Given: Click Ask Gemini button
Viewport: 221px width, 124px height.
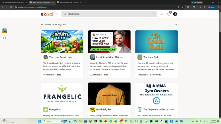Looking at the screenshot, I should tap(197, 2).
